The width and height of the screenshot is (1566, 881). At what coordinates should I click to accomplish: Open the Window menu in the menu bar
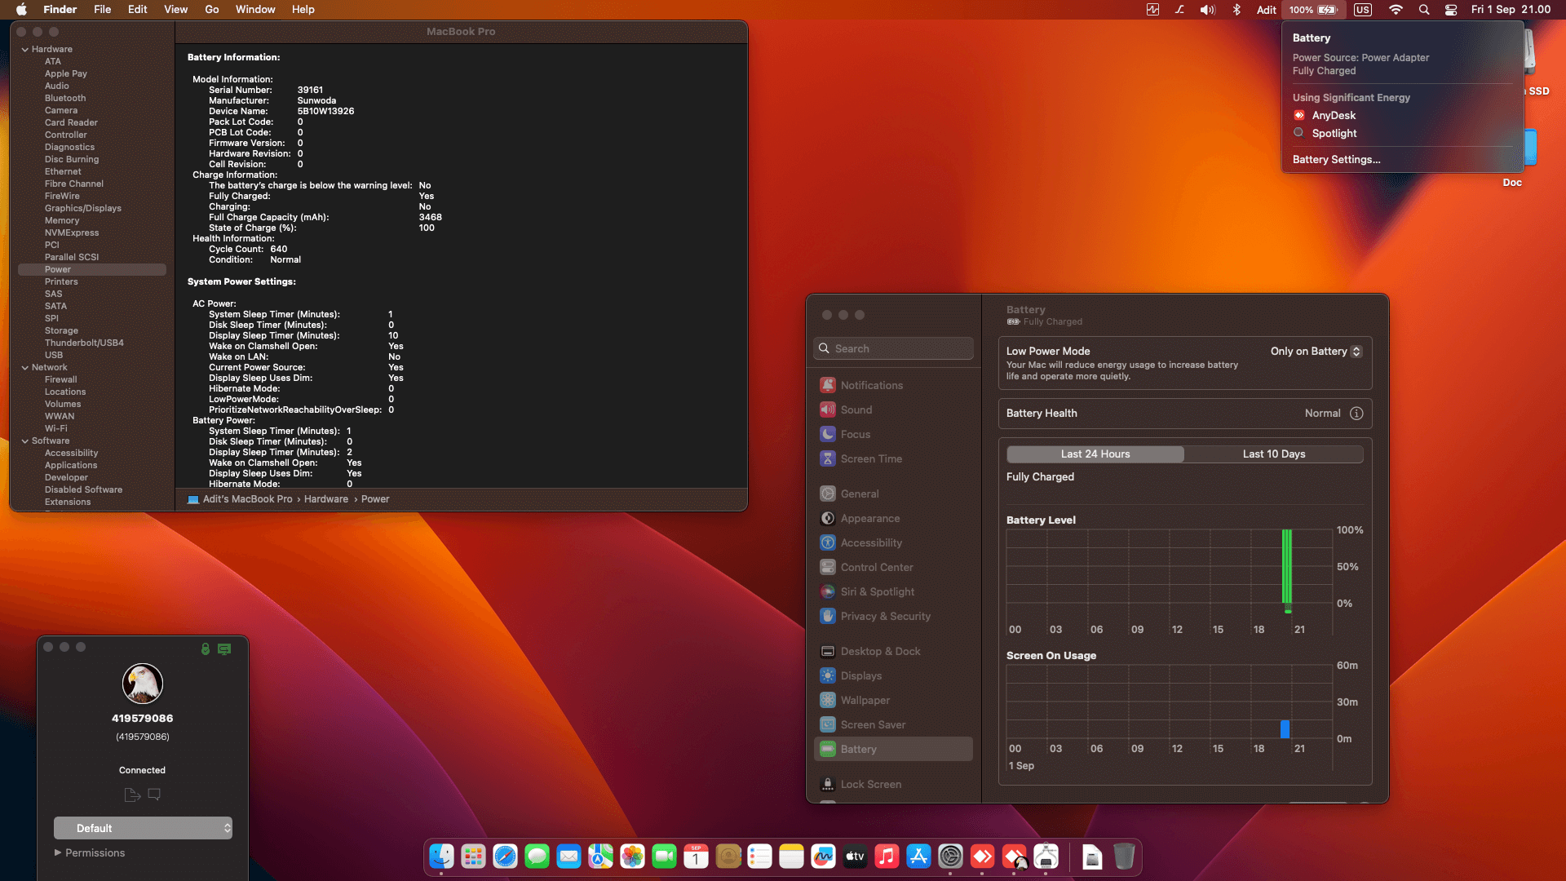[x=255, y=9]
